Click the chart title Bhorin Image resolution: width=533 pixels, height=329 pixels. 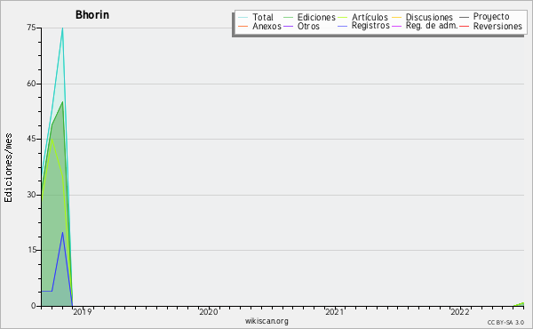92,15
